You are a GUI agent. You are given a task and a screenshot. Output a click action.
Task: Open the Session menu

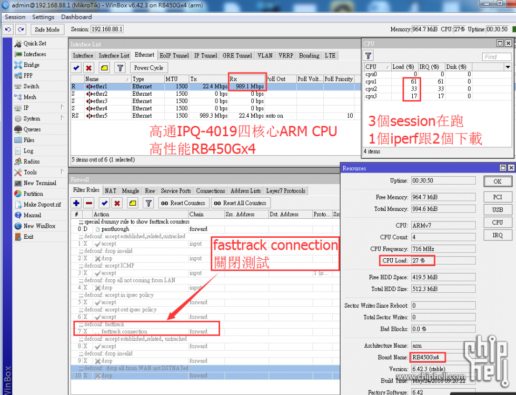pyautogui.click(x=15, y=17)
